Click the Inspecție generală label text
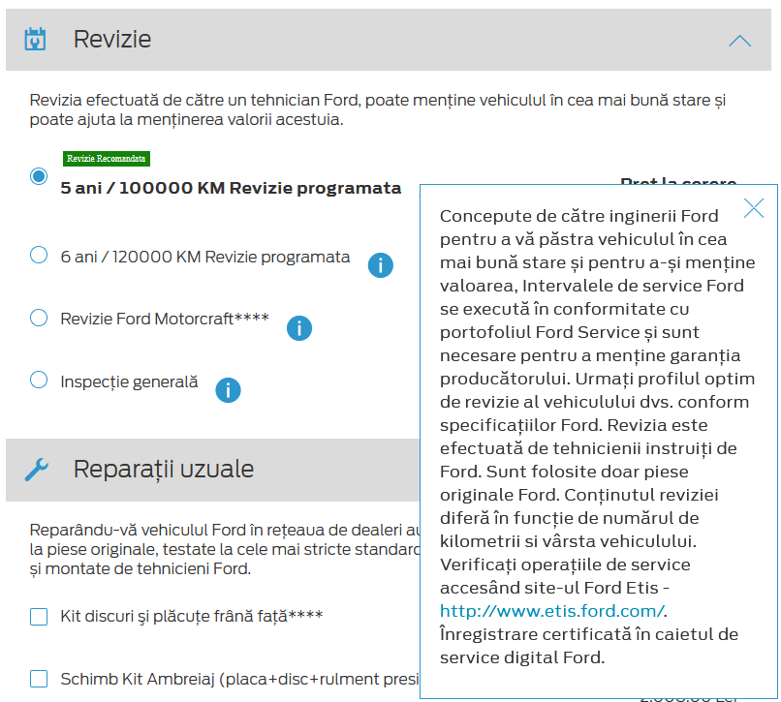781x702 pixels. (129, 382)
